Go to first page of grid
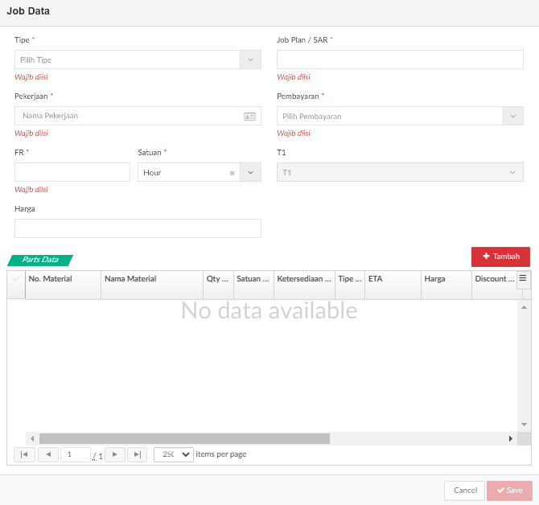Screen dimensions: 539x505 tap(24, 454)
